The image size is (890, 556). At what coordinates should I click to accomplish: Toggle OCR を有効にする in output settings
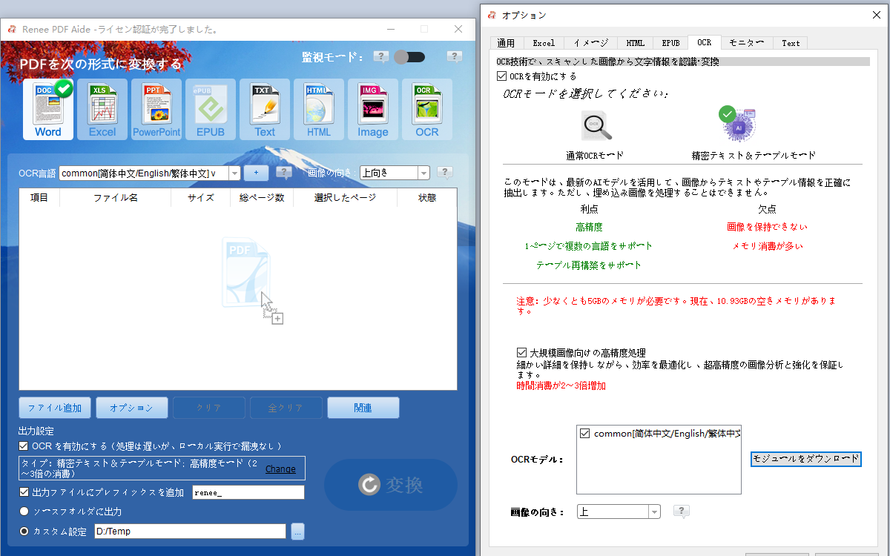pyautogui.click(x=24, y=446)
